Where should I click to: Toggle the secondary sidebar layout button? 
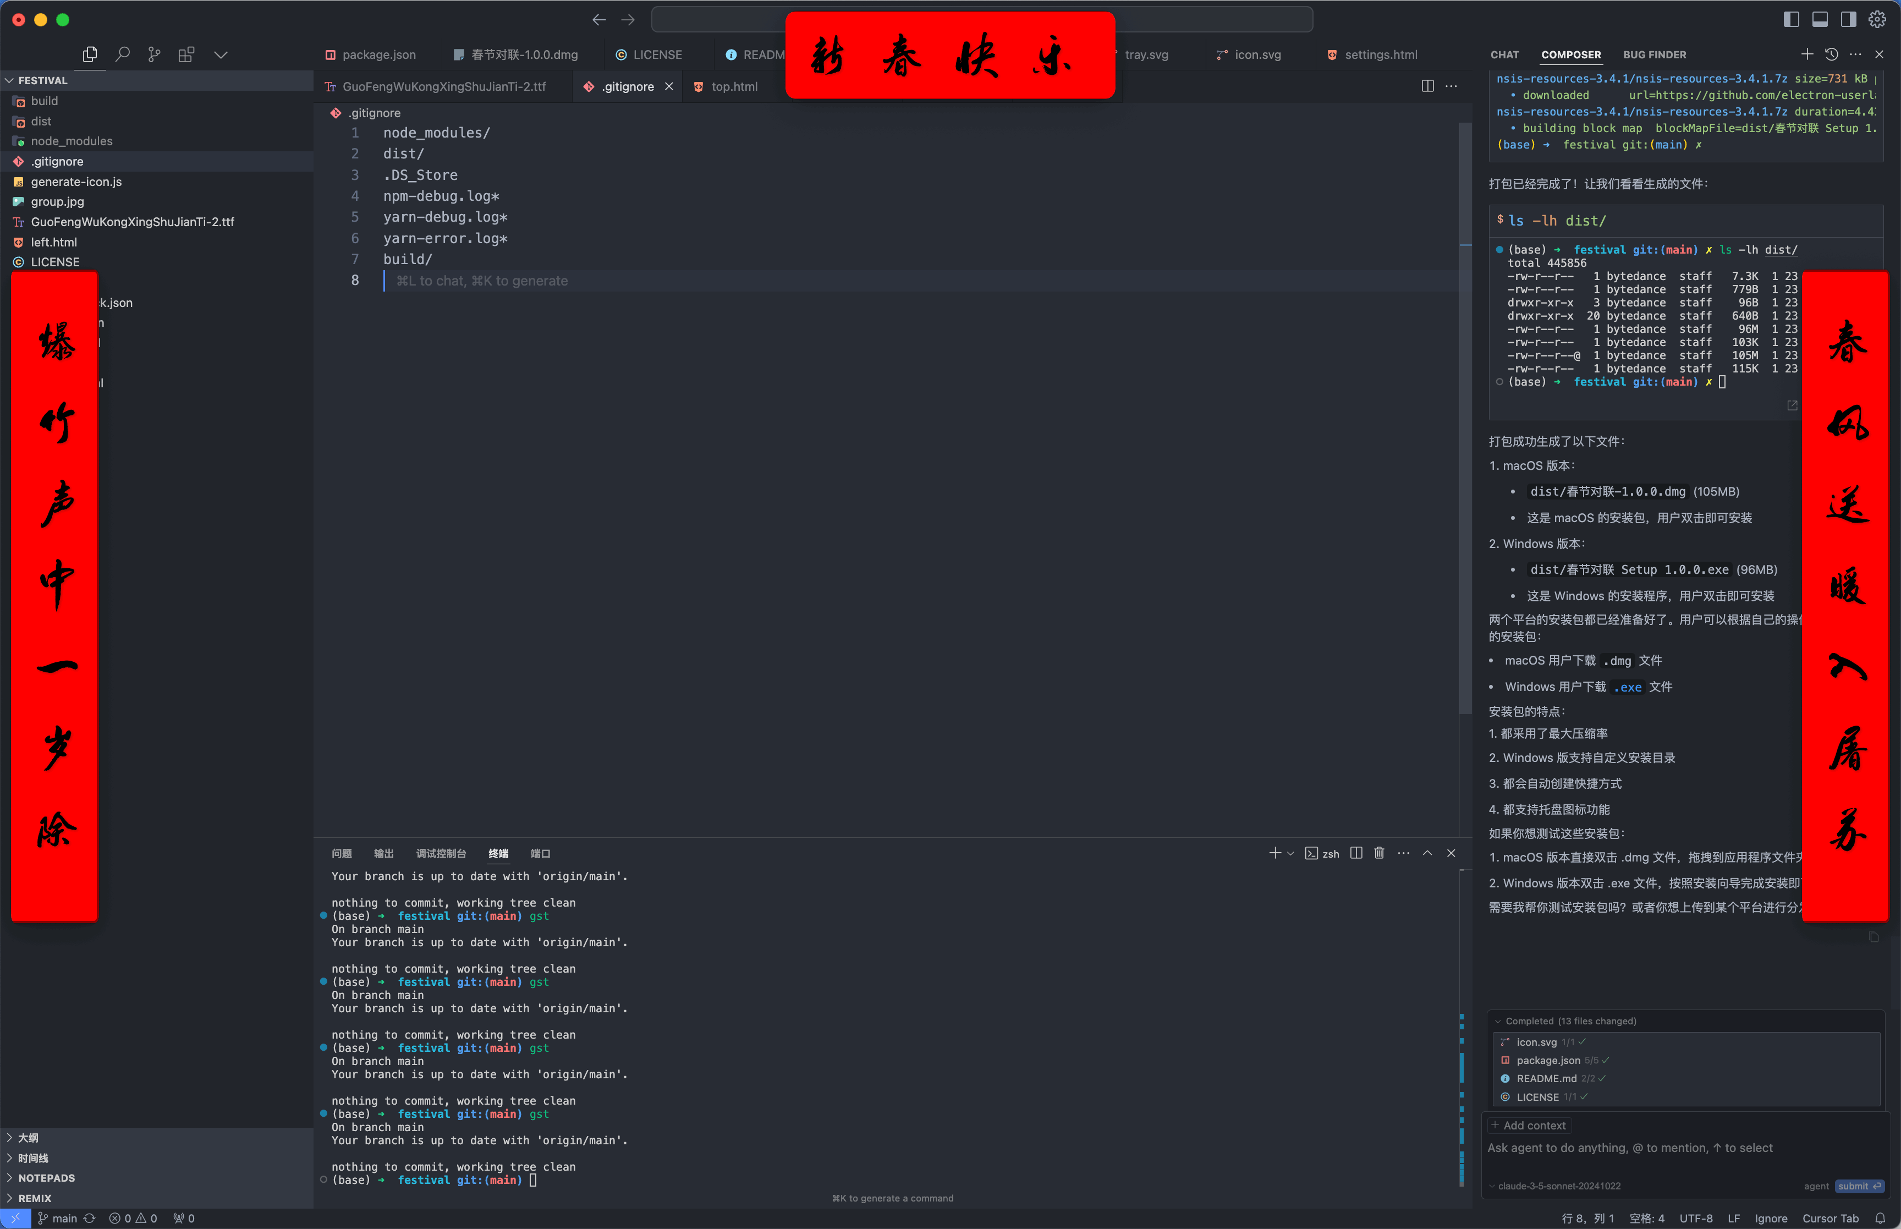click(x=1848, y=19)
